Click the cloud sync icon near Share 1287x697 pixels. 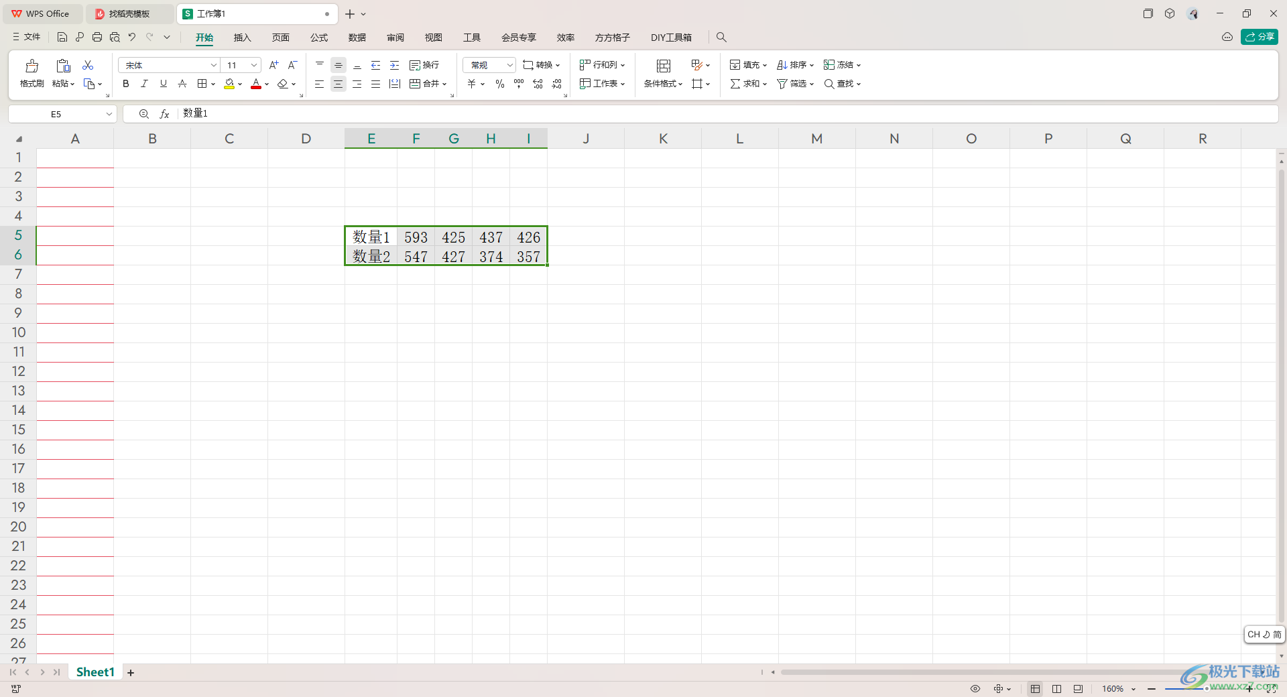click(1227, 37)
